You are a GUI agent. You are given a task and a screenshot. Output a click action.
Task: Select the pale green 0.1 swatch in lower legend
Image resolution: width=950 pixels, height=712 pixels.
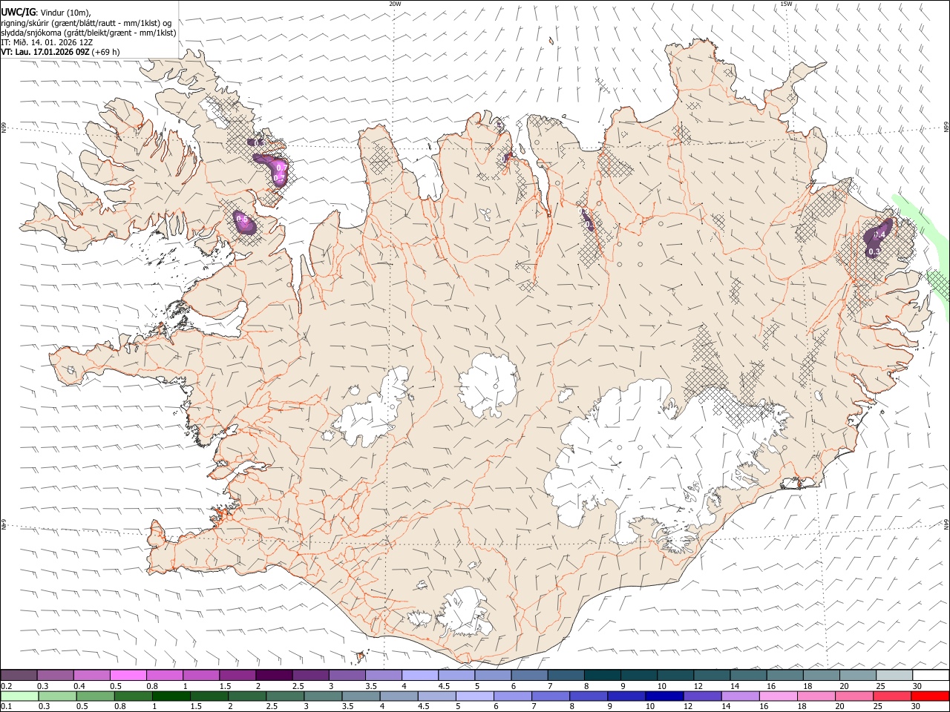20,696
